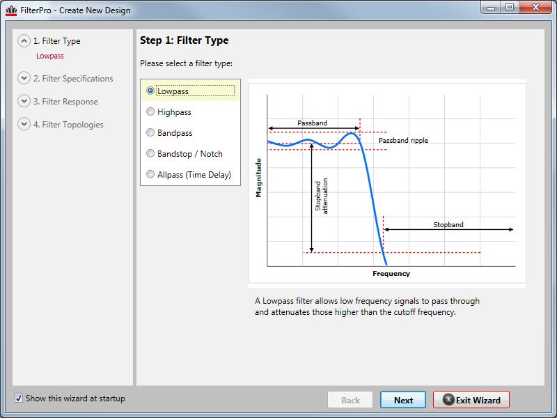The width and height of the screenshot is (557, 418).
Task: Click the Lowpass summary under Filter Type
Action: tap(50, 56)
